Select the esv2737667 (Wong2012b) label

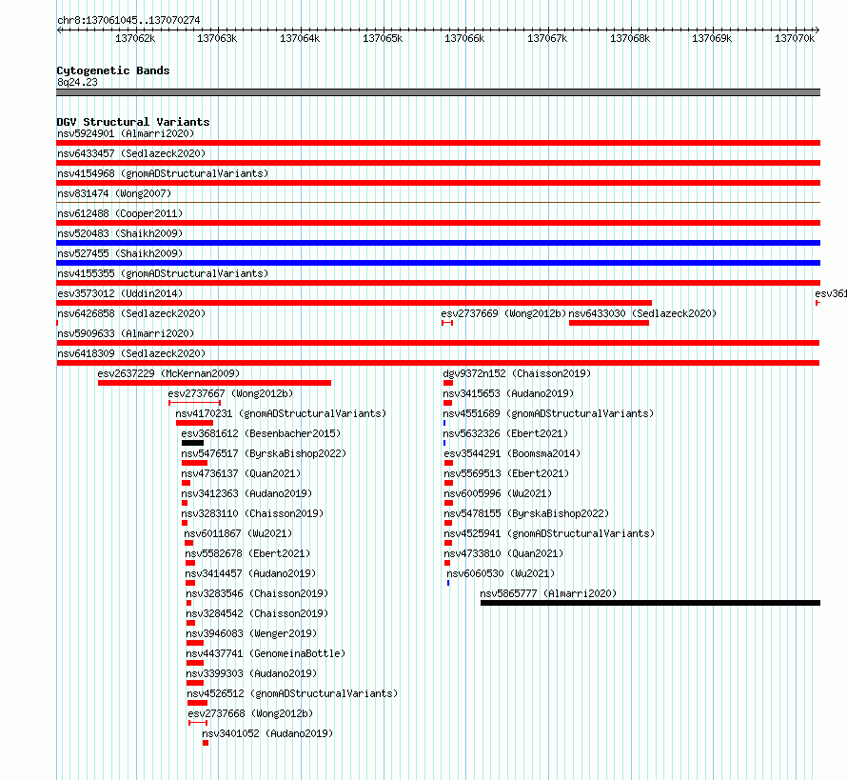(230, 393)
